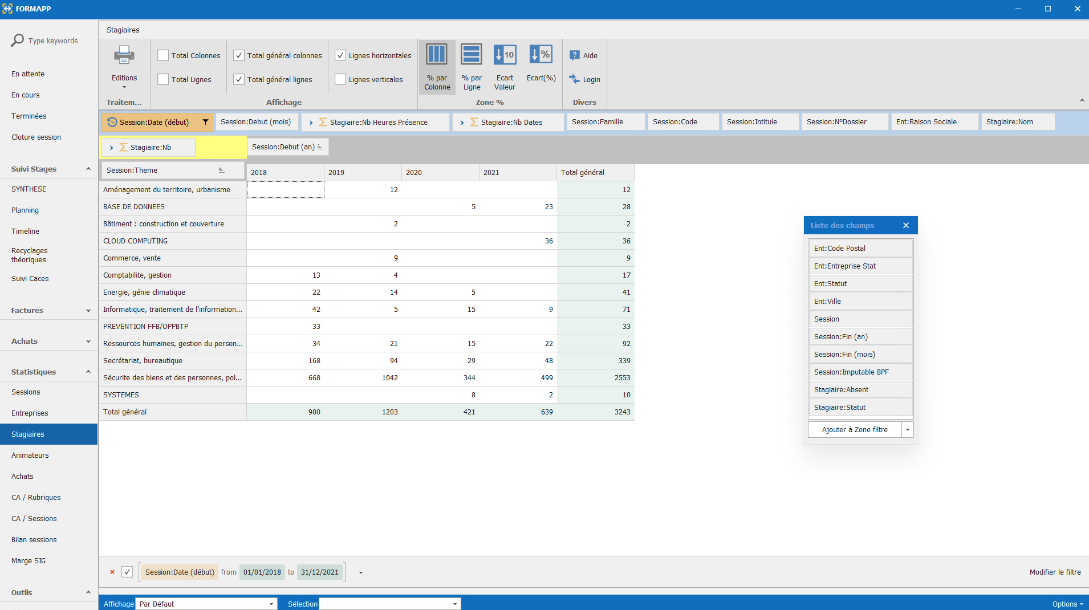
Task: Open Ajouter à Zone filtre dropdown arrow
Action: 907,430
